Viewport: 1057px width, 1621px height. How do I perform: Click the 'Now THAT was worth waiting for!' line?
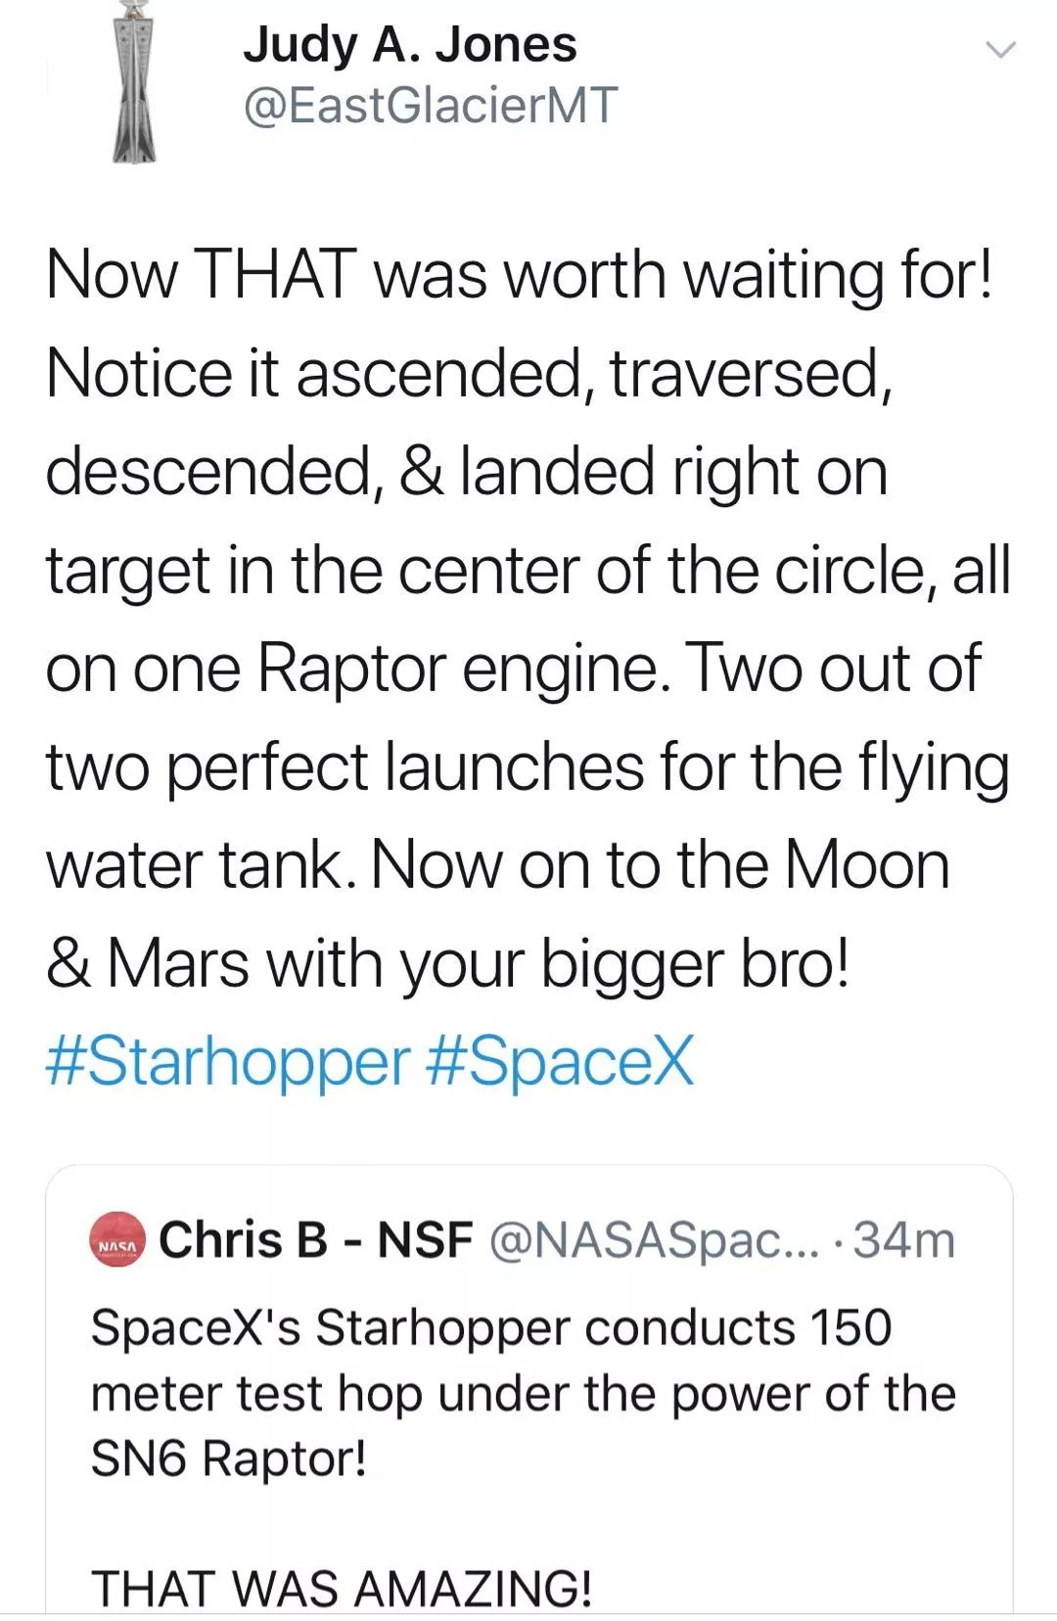519,274
